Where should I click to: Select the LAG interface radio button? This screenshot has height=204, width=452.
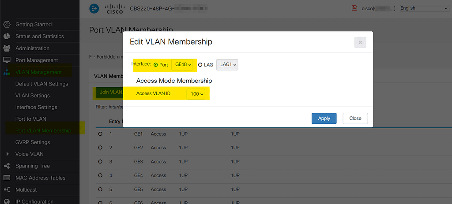coord(200,65)
